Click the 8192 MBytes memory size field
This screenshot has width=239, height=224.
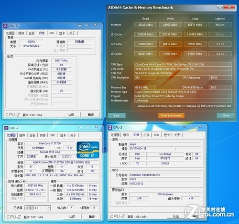[x=31, y=46]
